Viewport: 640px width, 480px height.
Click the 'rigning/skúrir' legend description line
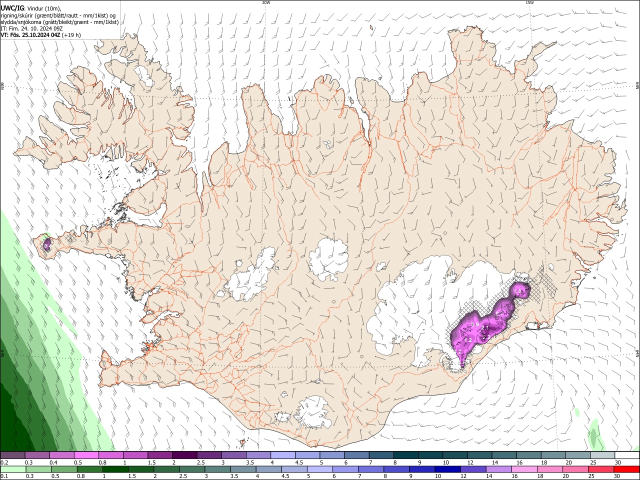(58, 15)
